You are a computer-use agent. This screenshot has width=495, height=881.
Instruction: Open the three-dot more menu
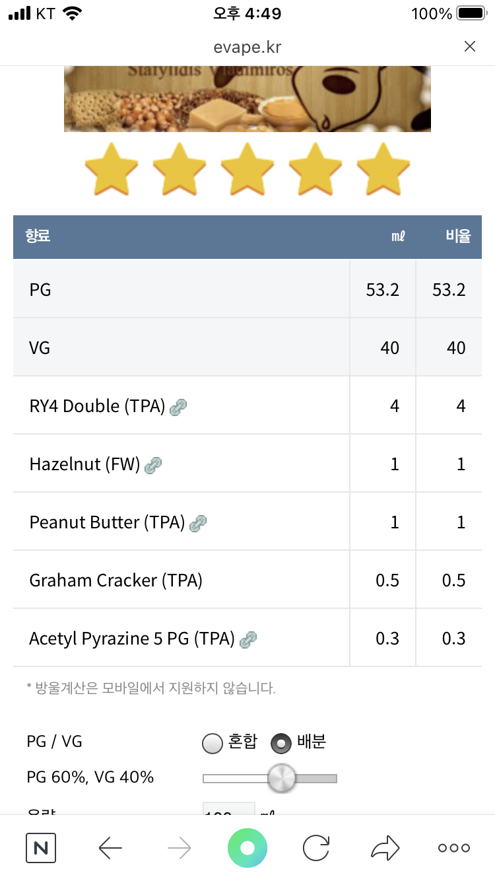click(x=454, y=848)
